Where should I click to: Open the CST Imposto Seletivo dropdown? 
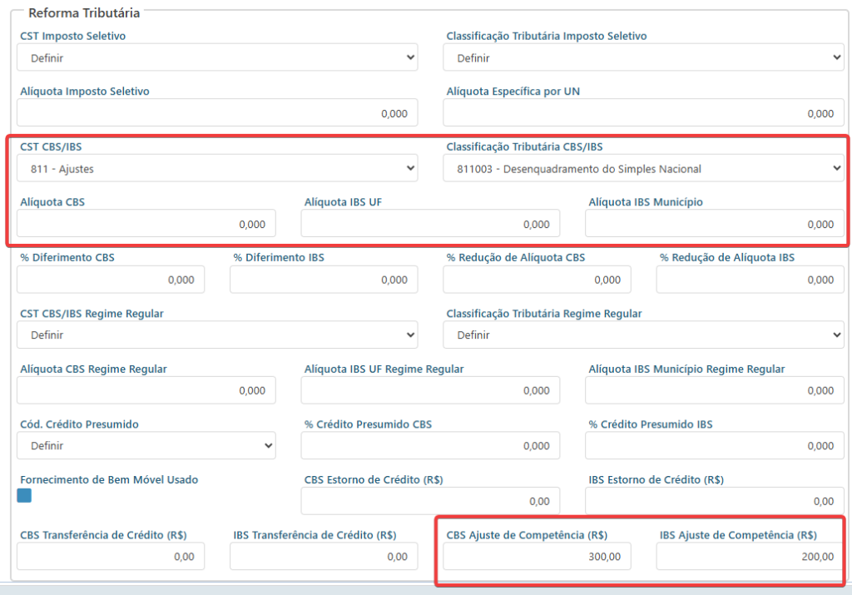[217, 57]
